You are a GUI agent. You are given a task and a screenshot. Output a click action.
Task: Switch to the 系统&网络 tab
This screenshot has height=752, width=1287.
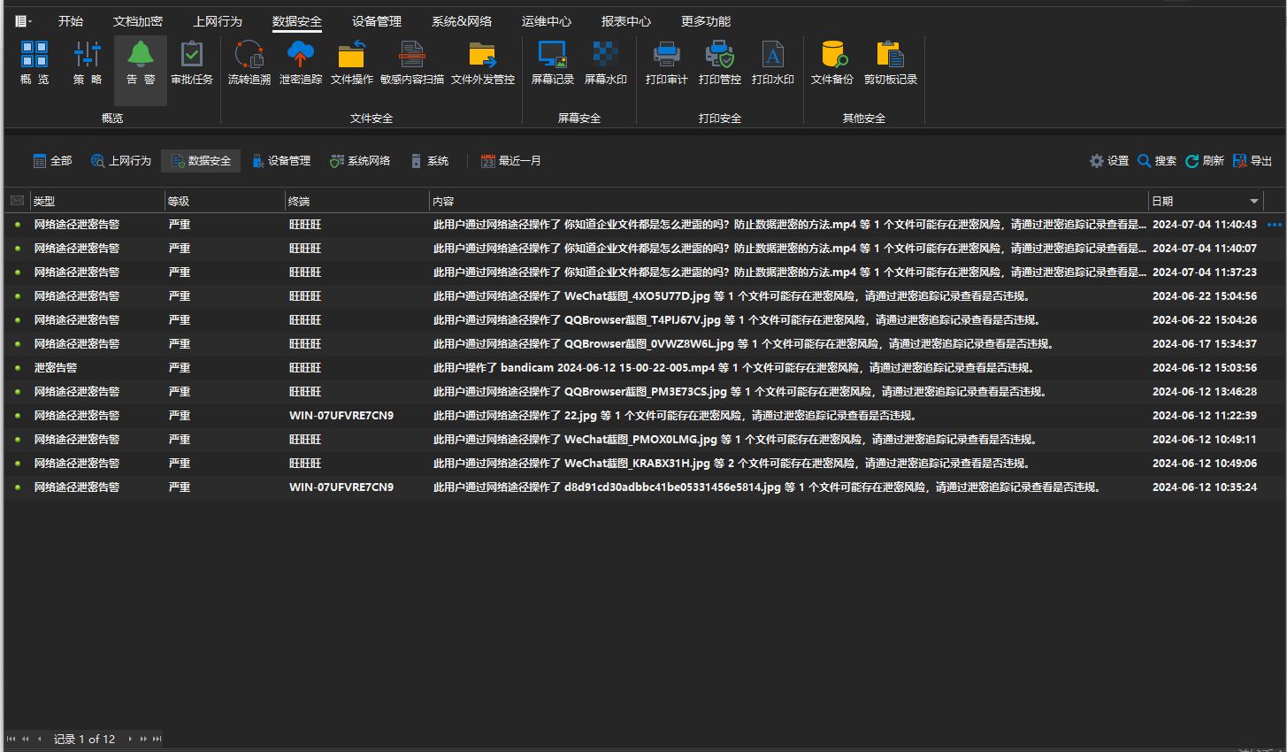click(x=462, y=21)
